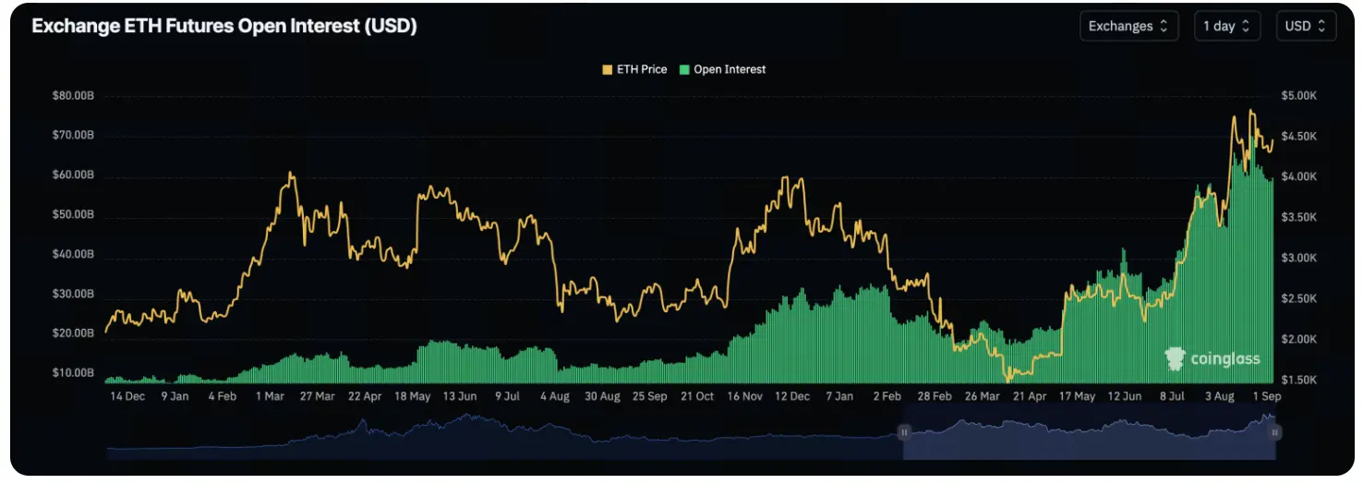Click the 12 Dec date label
The width and height of the screenshot is (1363, 484).
792,396
